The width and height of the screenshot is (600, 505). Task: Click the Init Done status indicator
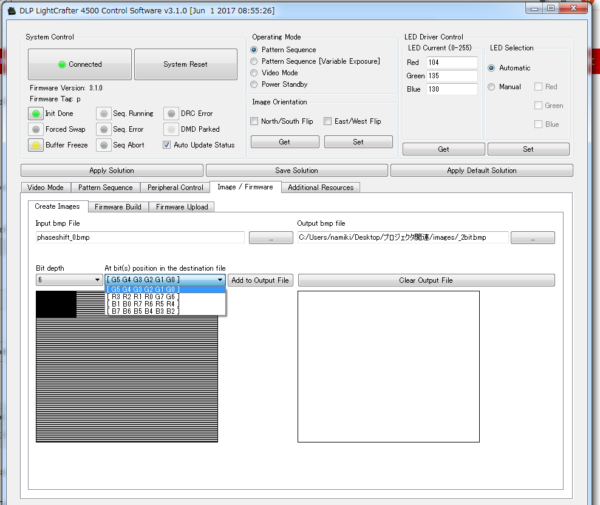(36, 114)
